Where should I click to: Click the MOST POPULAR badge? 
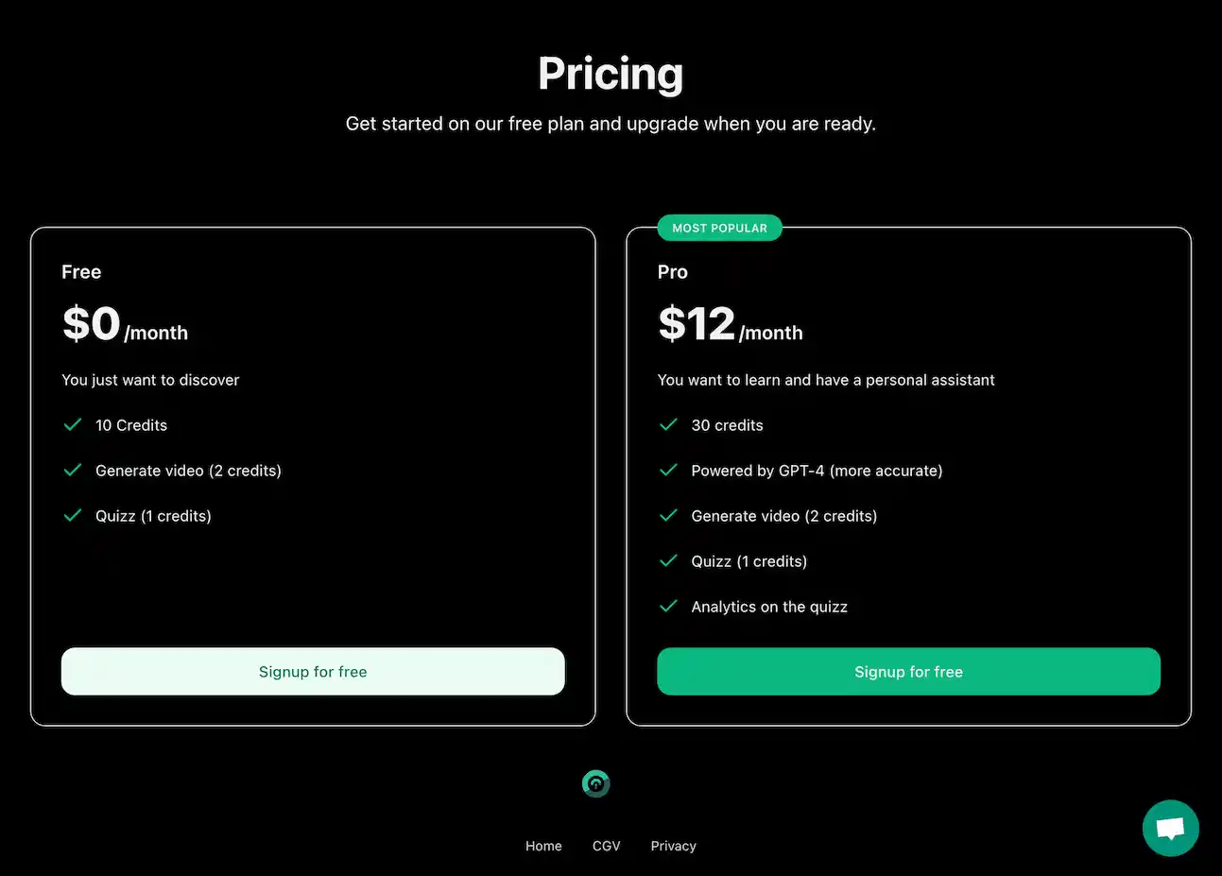pos(719,227)
